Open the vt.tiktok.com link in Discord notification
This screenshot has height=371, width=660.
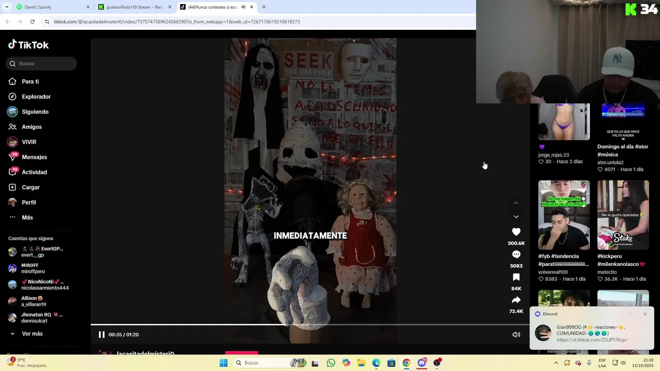pos(592,340)
